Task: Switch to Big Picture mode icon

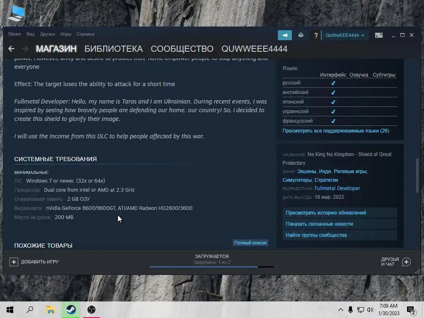Action: (x=378, y=35)
